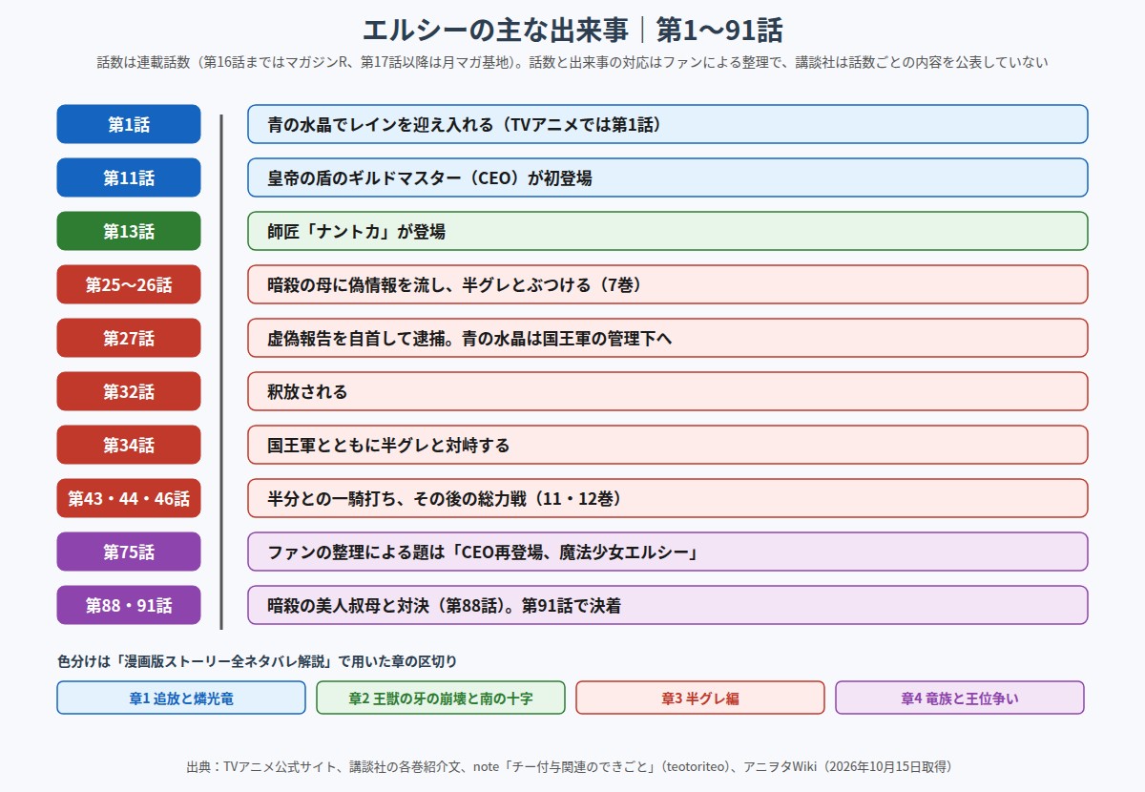The image size is (1145, 792).
Task: Click the 章1 追放と燐光竜 legend box
Action: (x=181, y=698)
